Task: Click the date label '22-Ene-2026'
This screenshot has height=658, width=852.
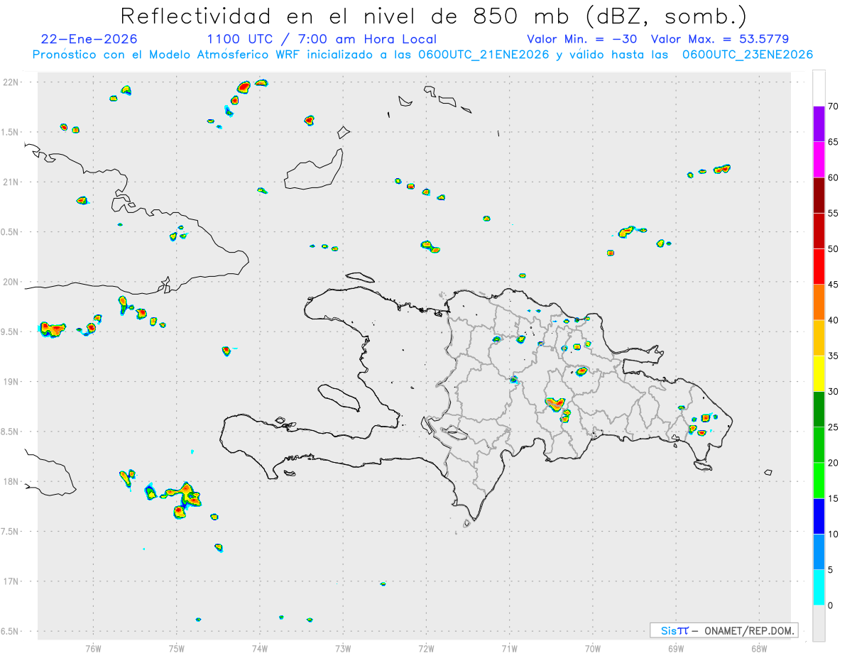Action: (x=89, y=39)
